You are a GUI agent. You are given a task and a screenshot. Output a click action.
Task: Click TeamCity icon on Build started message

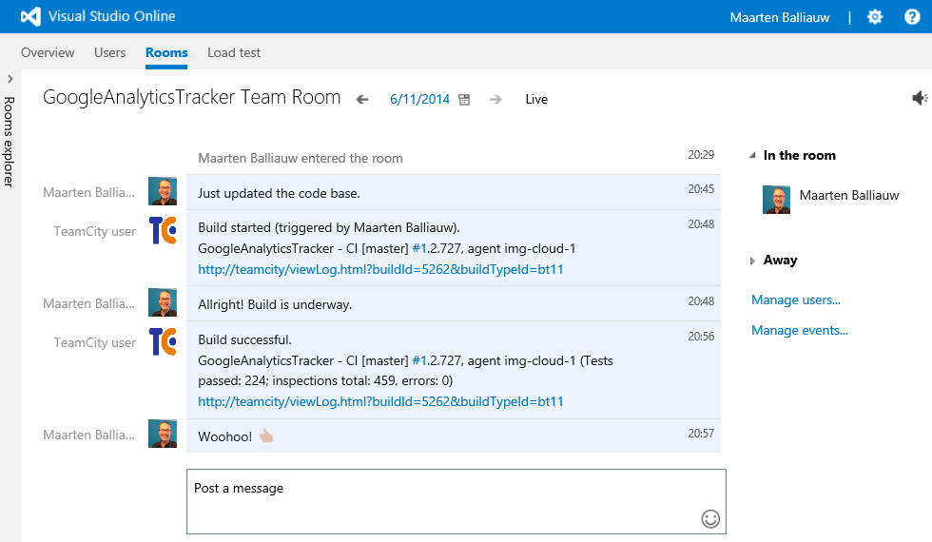pos(163,230)
